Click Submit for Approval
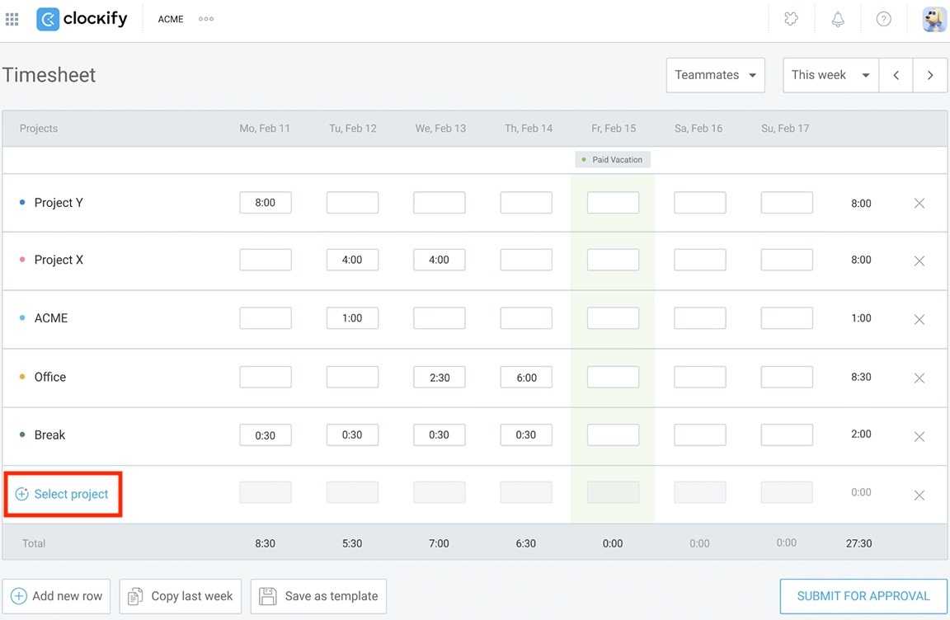The image size is (950, 620). pos(863,595)
